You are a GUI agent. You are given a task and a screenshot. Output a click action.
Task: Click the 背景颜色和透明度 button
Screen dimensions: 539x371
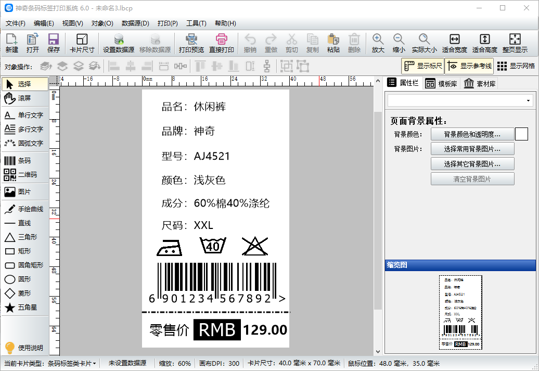[x=472, y=134]
